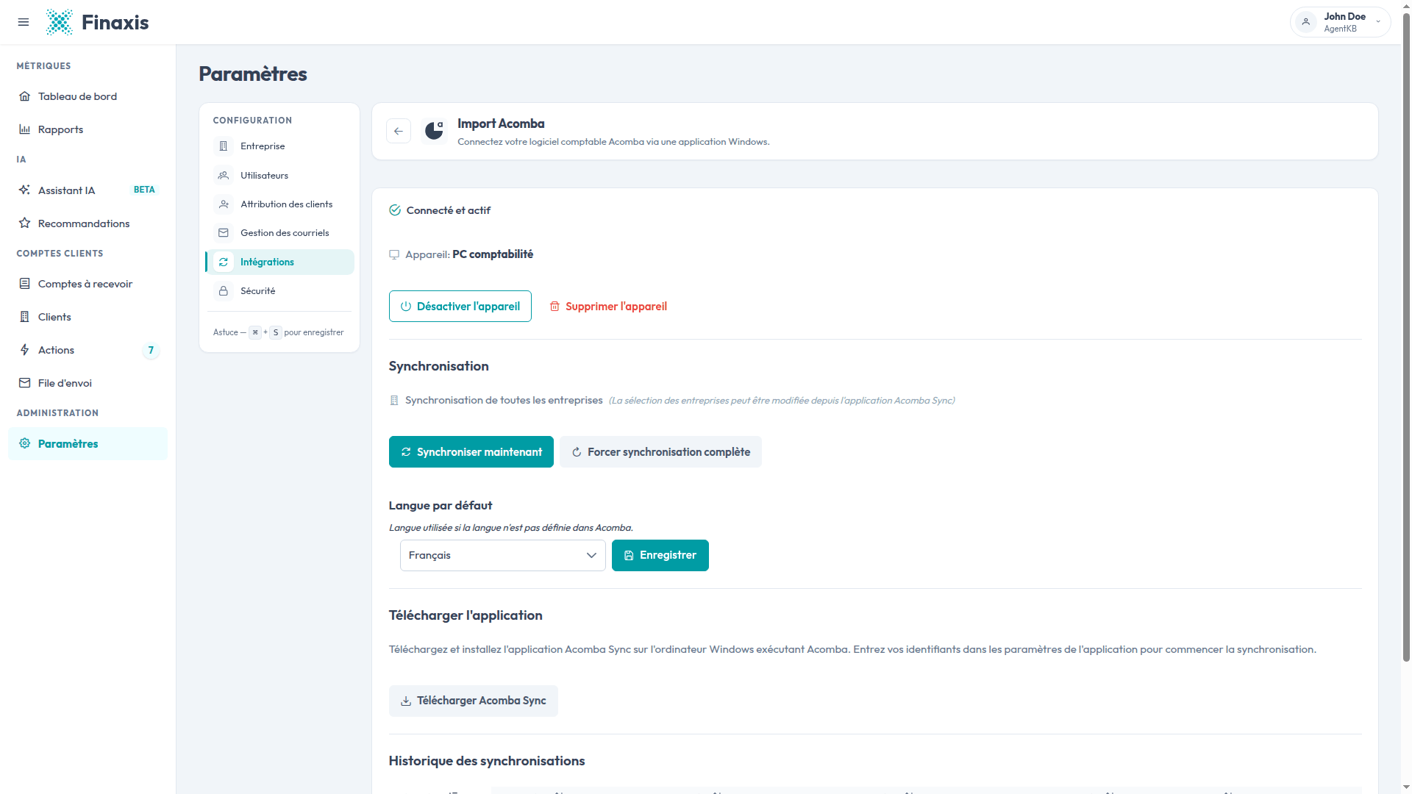Click Enregistrer to save language
The width and height of the screenshot is (1412, 794).
tap(660, 556)
